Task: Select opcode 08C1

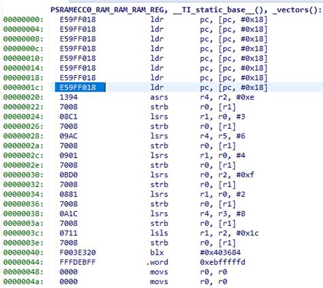Action: [x=69, y=117]
